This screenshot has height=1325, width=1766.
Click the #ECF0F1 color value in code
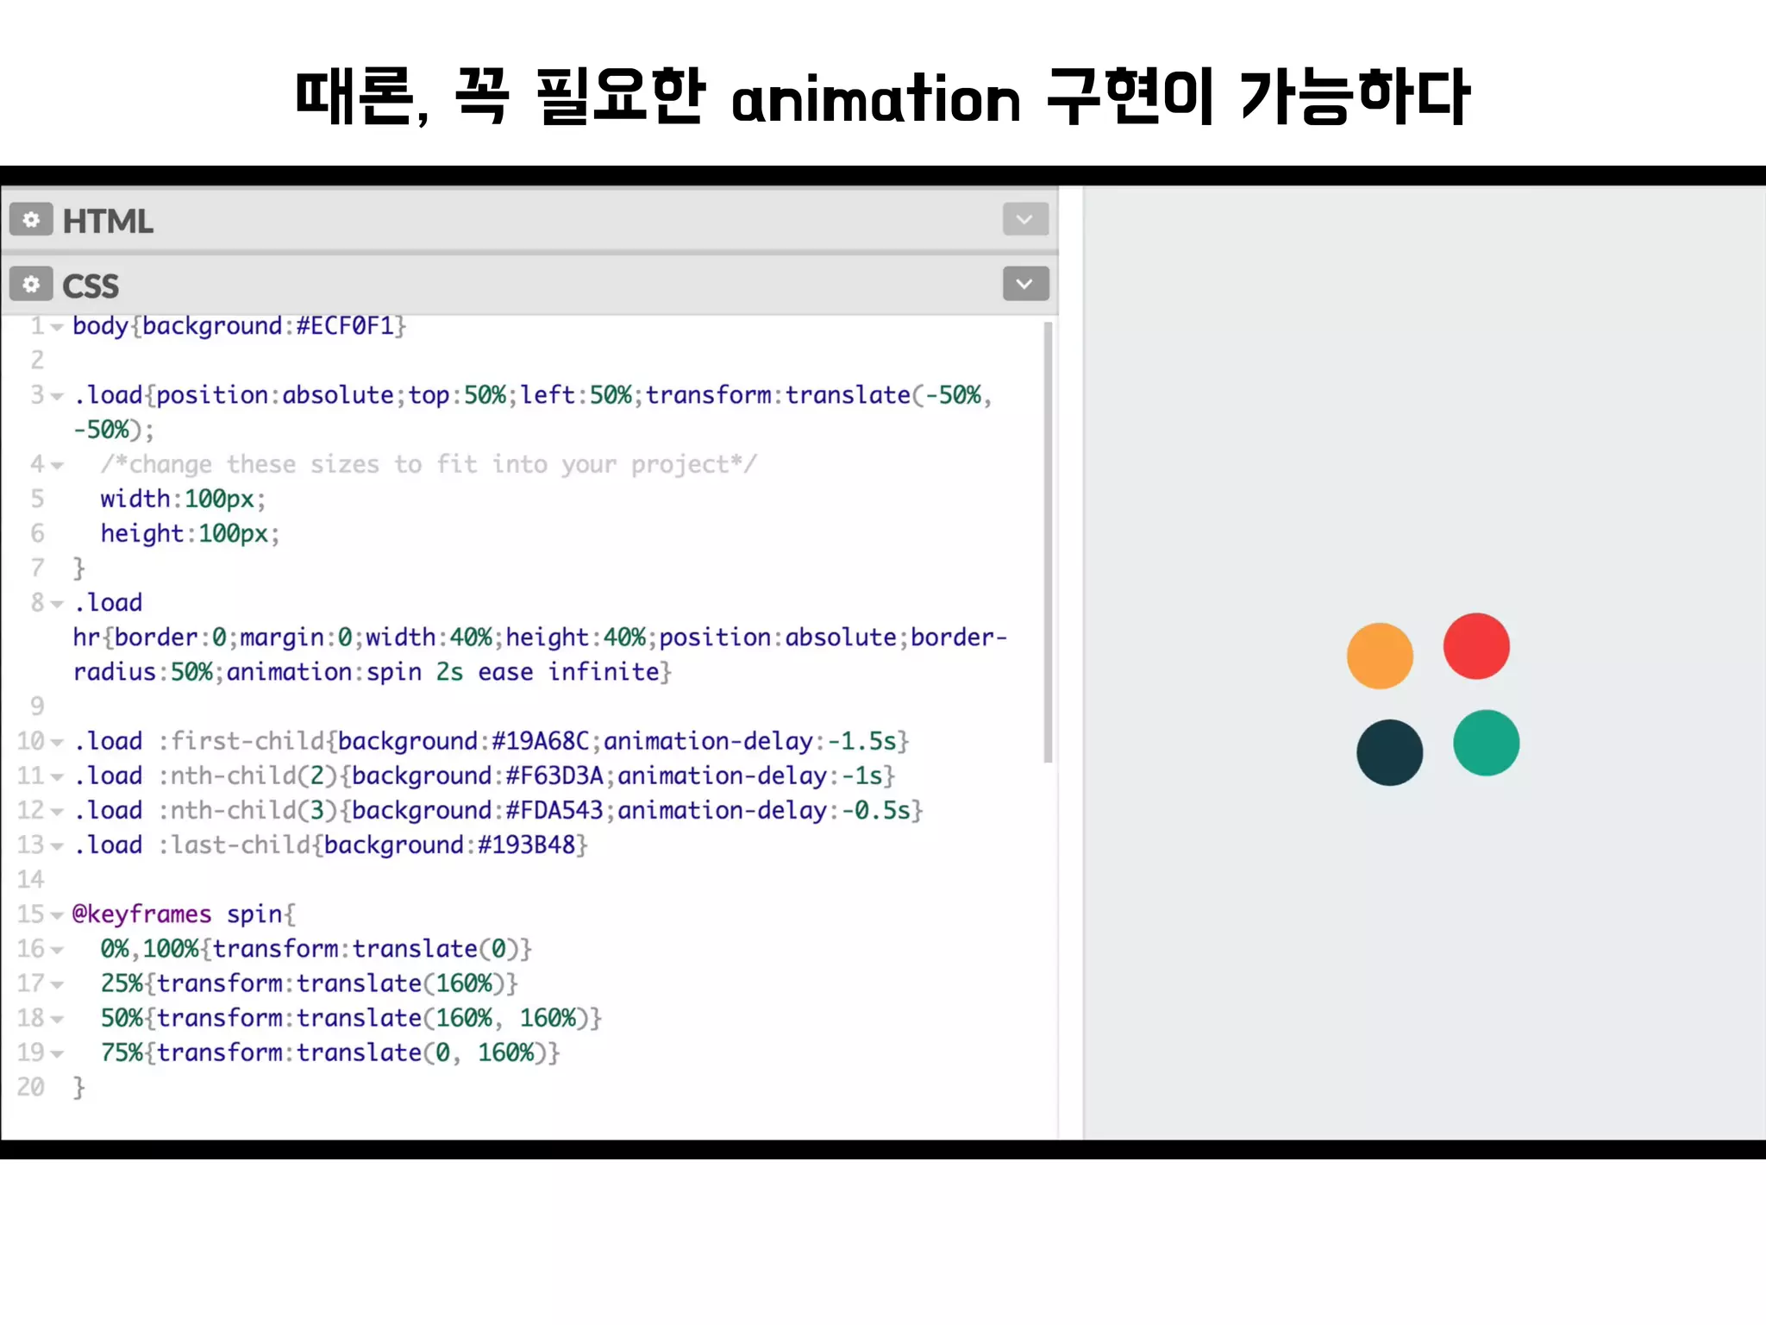click(x=344, y=326)
